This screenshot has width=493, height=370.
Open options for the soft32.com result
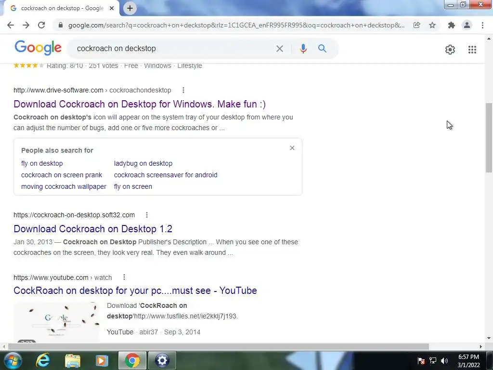coord(146,215)
